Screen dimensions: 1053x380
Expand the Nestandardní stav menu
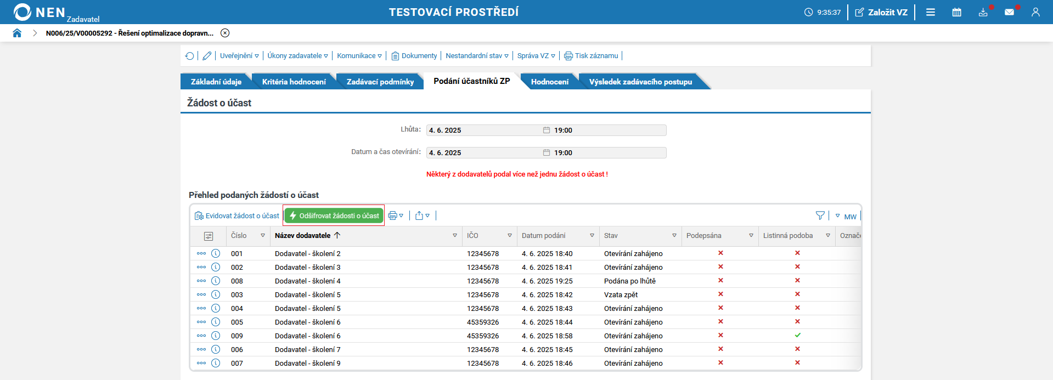pos(477,56)
